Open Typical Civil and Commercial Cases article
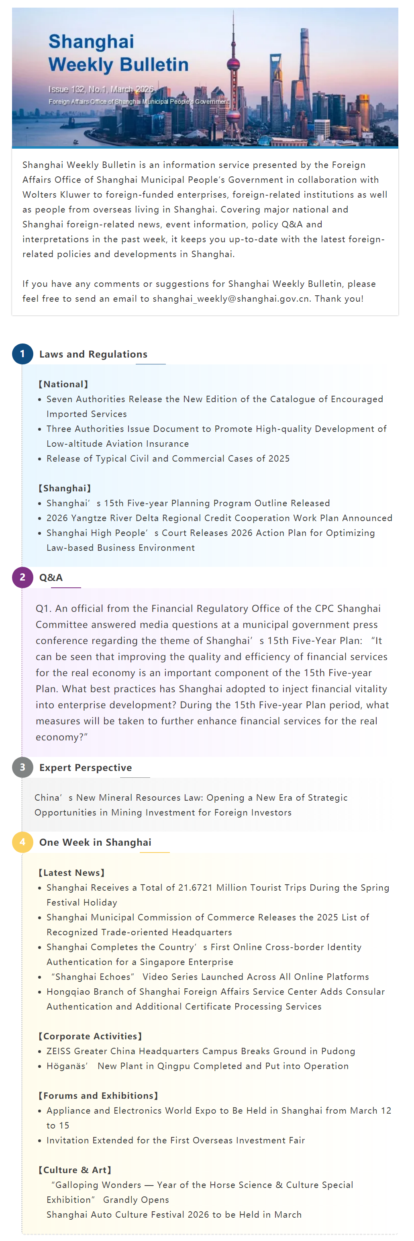This screenshot has height=1241, width=414. pyautogui.click(x=168, y=458)
